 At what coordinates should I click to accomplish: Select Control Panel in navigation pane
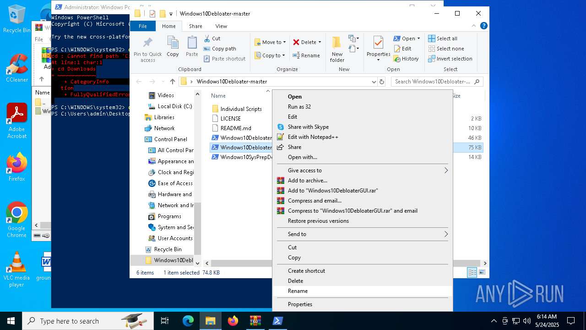170,139
